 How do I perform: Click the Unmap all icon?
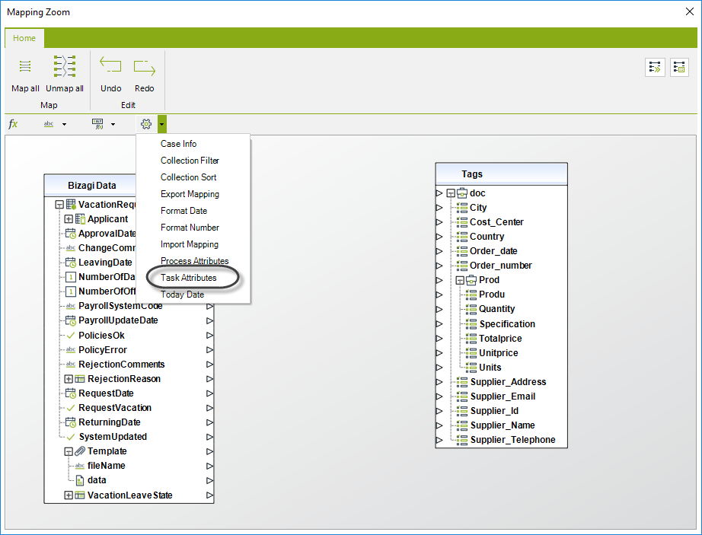tap(65, 67)
